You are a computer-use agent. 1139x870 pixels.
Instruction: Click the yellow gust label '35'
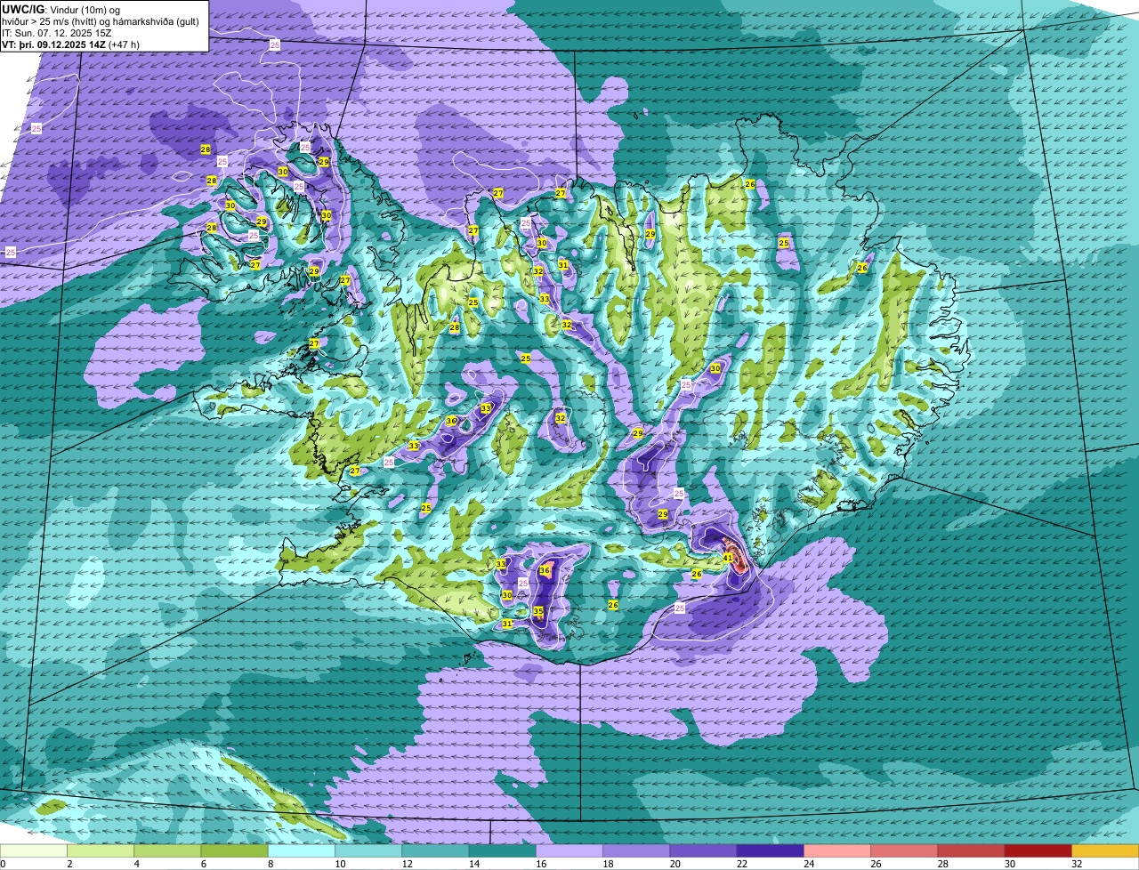coord(538,611)
